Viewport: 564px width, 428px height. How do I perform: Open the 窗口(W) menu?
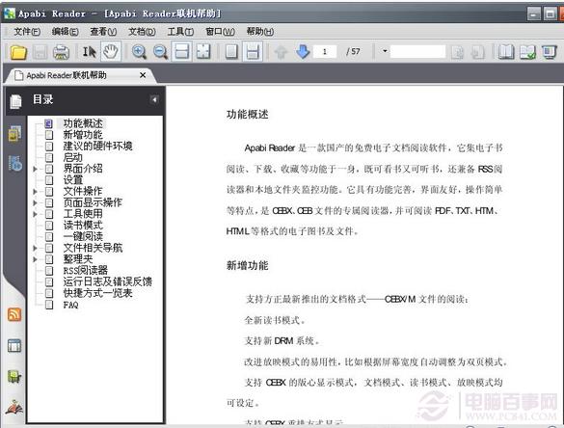pos(220,32)
